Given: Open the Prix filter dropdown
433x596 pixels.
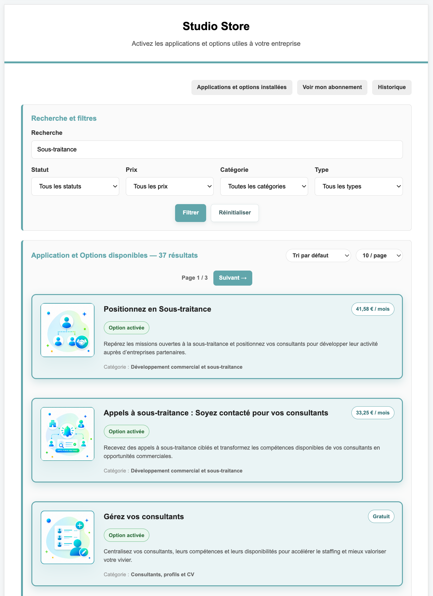Looking at the screenshot, I should click(x=170, y=187).
